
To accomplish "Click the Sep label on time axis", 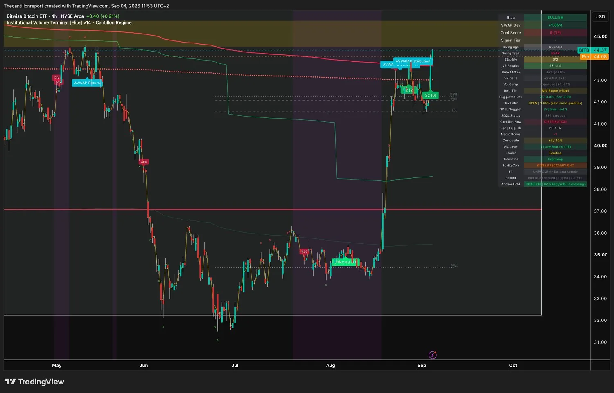I will click(x=422, y=366).
